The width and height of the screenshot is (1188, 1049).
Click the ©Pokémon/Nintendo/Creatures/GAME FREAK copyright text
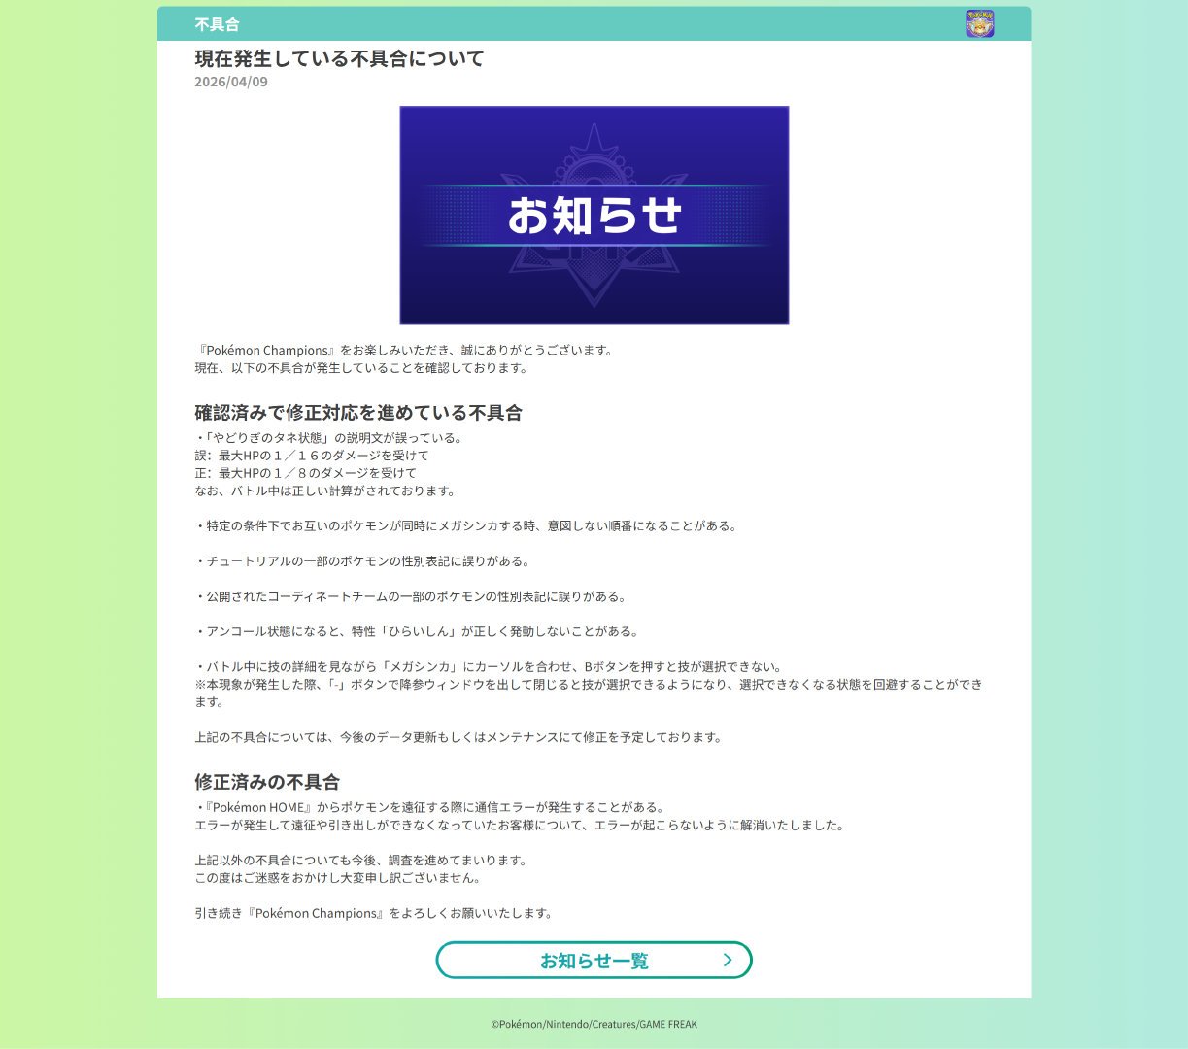pyautogui.click(x=594, y=1024)
